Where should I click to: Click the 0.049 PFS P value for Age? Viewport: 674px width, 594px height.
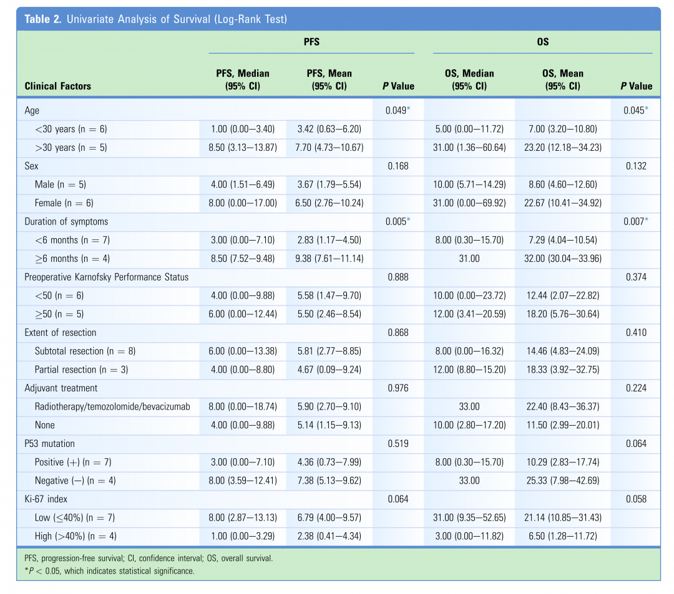(x=397, y=110)
